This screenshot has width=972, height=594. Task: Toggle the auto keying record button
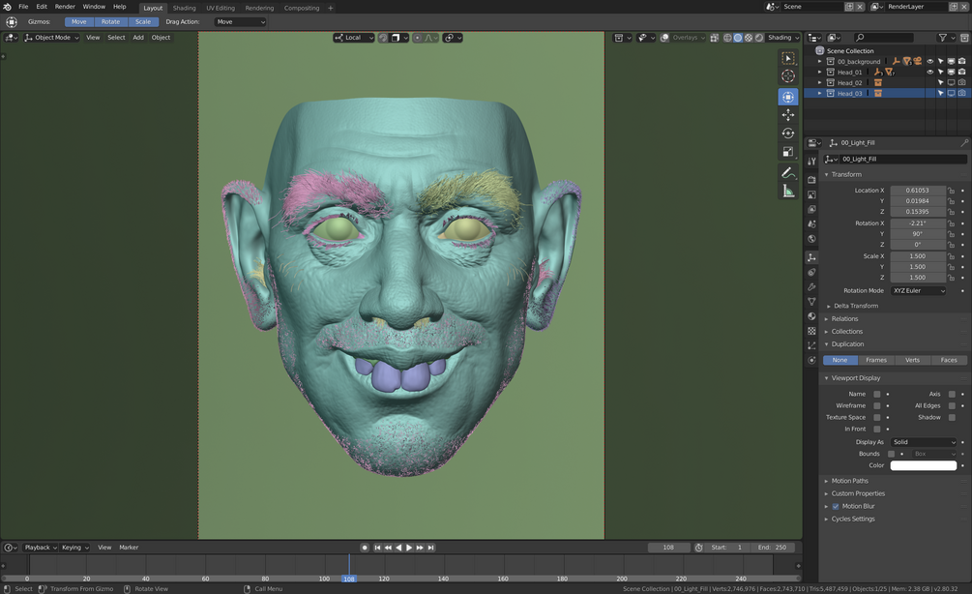coord(365,548)
